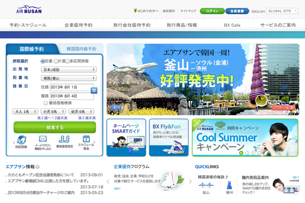This screenshot has width=305, height=203.
Task: Open the advance seat selection icon
Action: (x=64, y=139)
